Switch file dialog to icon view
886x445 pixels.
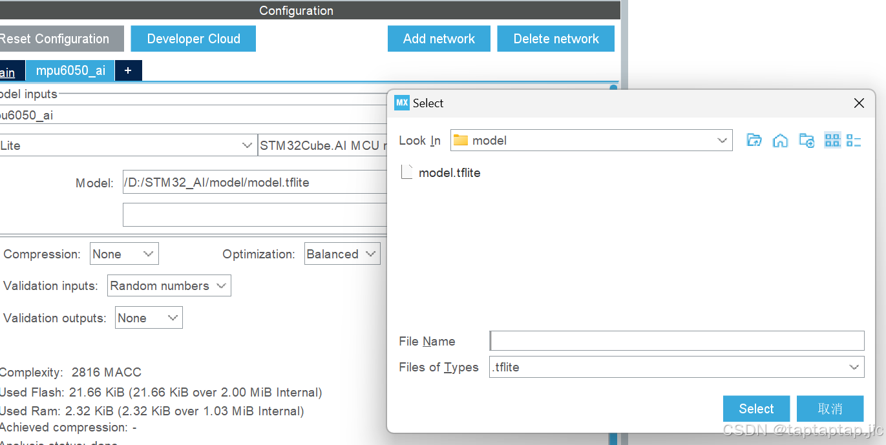[832, 140]
